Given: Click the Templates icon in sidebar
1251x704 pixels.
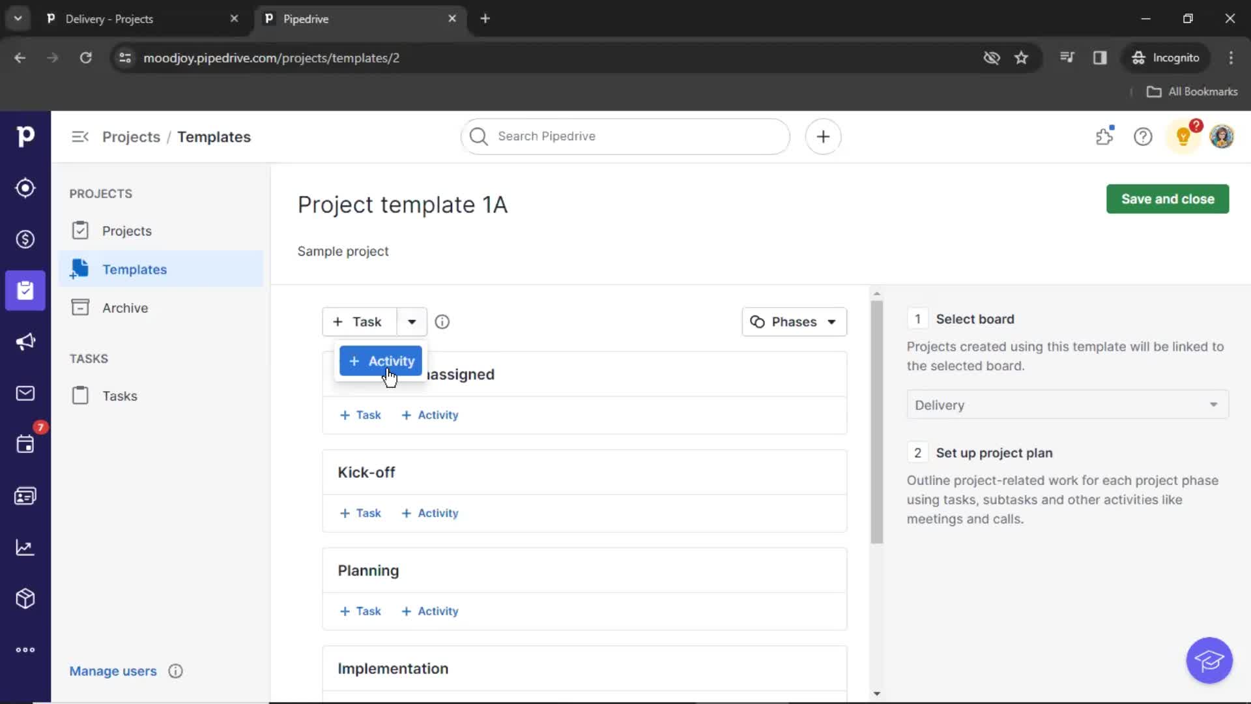Looking at the screenshot, I should point(79,269).
